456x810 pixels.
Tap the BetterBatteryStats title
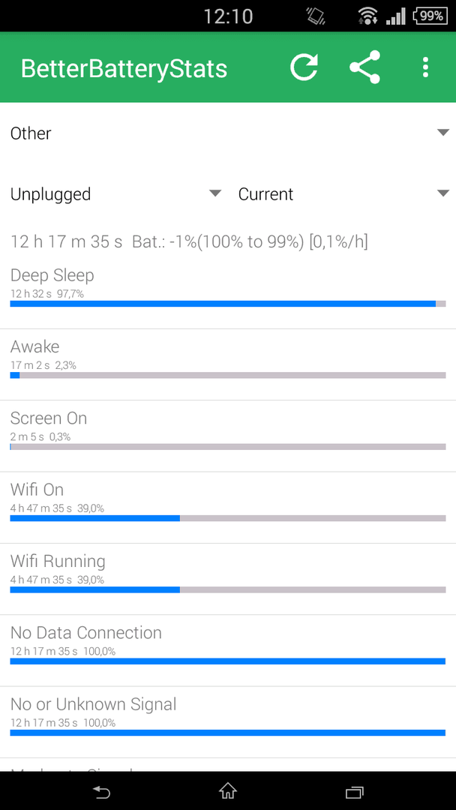[124, 69]
